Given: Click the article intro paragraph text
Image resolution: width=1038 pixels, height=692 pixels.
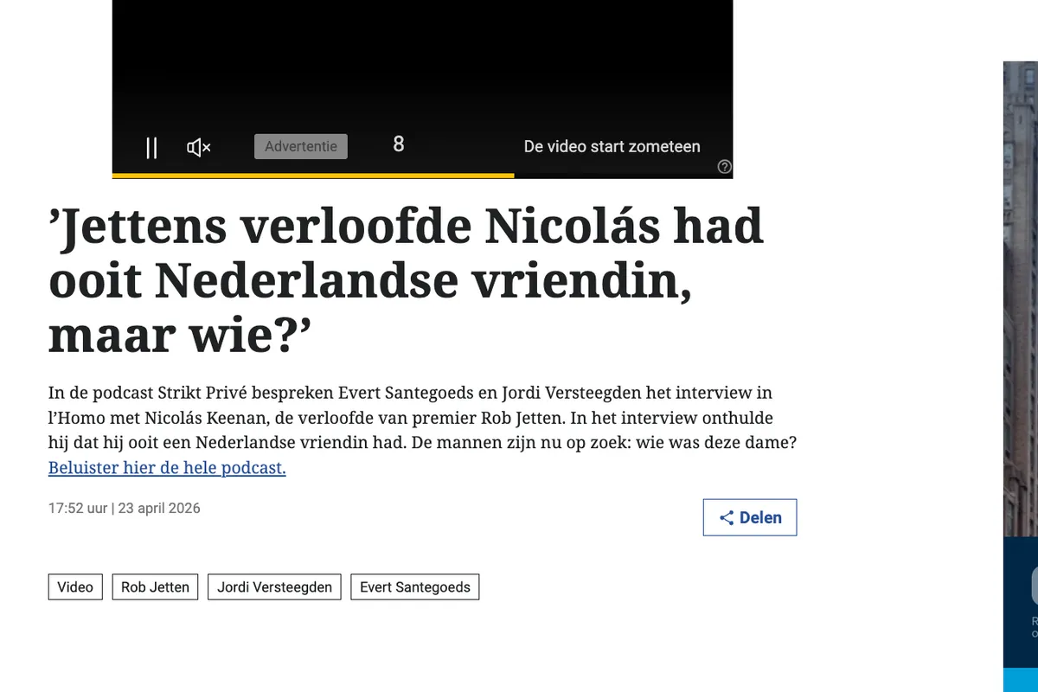Looking at the screenshot, I should coord(422,419).
